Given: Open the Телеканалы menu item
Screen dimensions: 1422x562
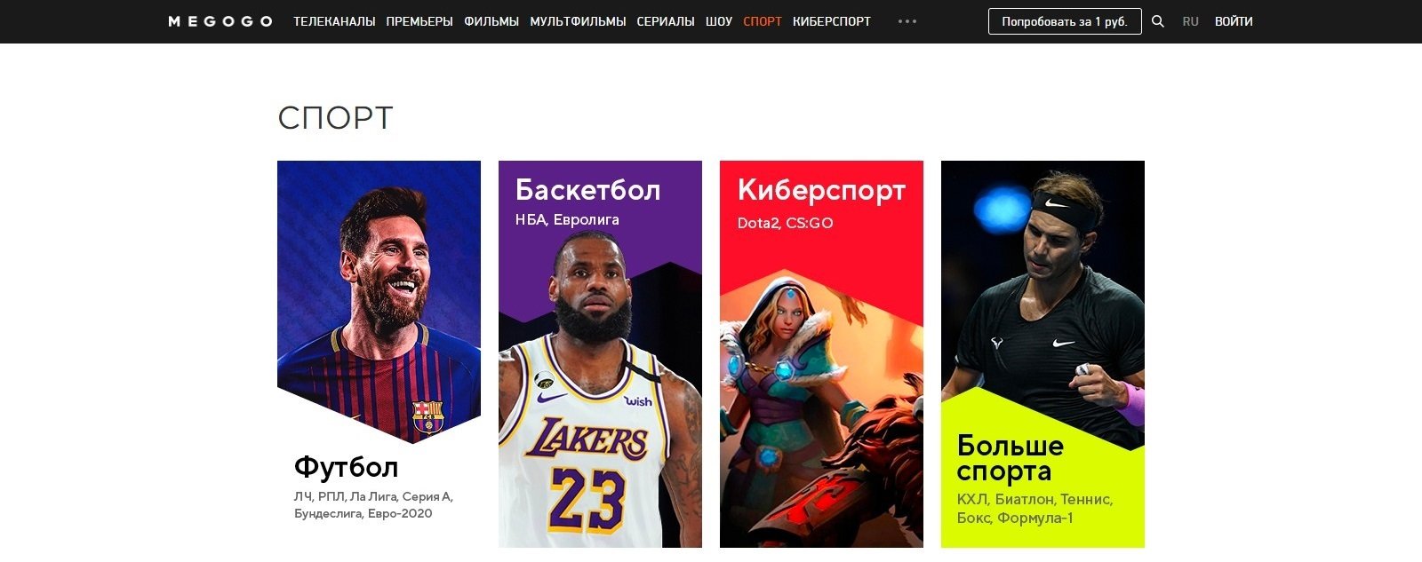Looking at the screenshot, I should 334,21.
